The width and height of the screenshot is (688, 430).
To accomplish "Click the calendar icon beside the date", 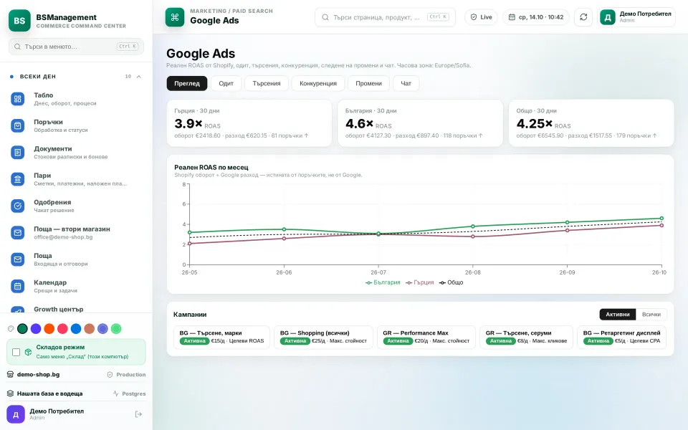I will tap(512, 17).
